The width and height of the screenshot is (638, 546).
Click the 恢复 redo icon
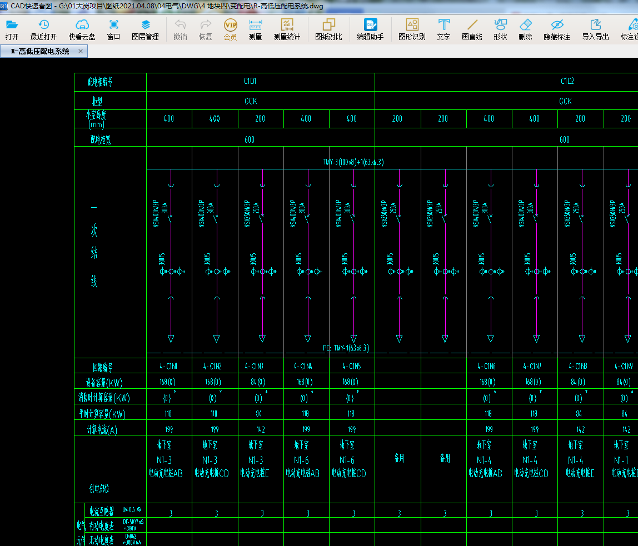(x=206, y=29)
